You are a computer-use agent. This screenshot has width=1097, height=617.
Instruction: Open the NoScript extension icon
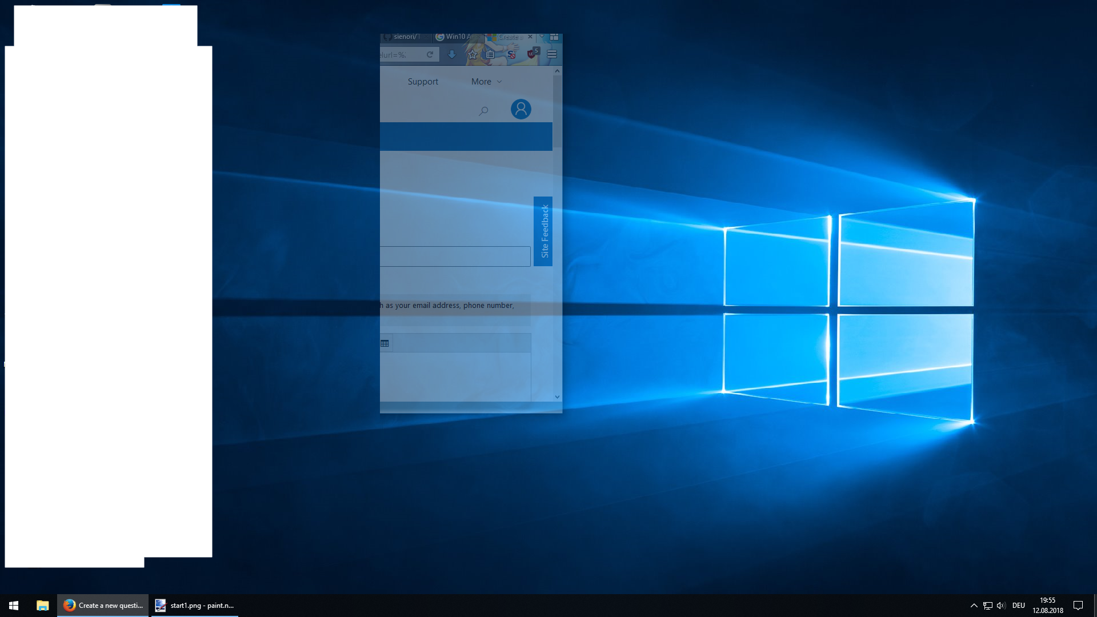click(x=511, y=55)
